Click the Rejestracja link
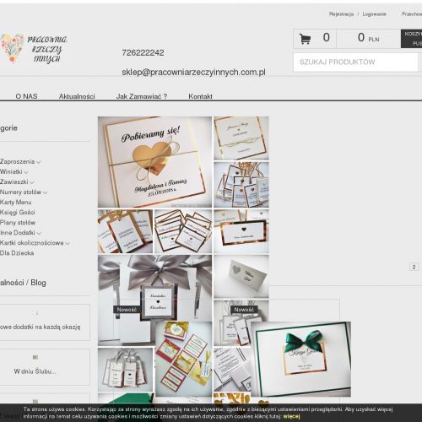 (341, 14)
